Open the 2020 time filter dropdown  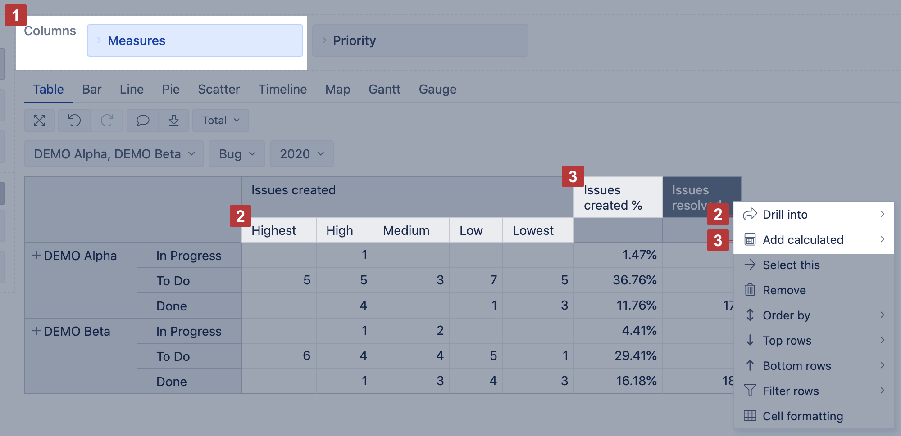coord(301,154)
